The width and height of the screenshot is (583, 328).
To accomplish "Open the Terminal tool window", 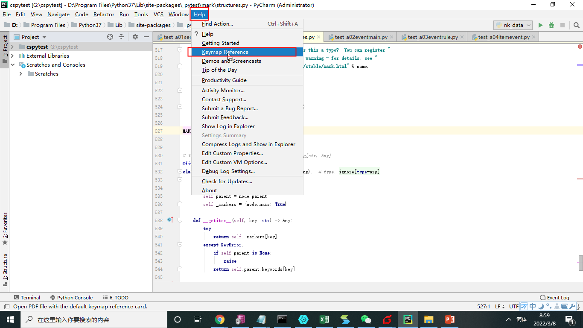I will click(x=27, y=298).
